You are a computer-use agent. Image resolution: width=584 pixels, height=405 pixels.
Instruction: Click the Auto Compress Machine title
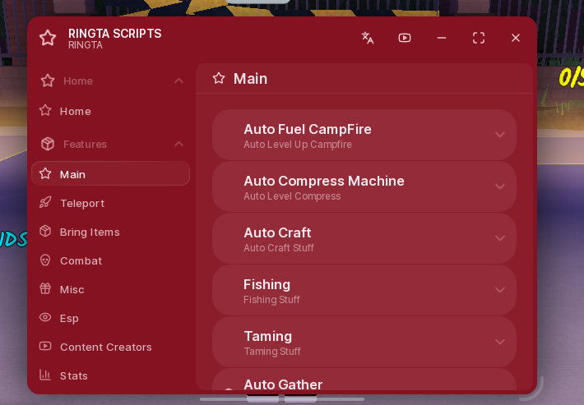tap(324, 181)
